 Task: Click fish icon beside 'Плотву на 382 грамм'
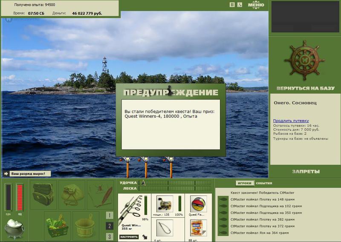(x=223, y=219)
